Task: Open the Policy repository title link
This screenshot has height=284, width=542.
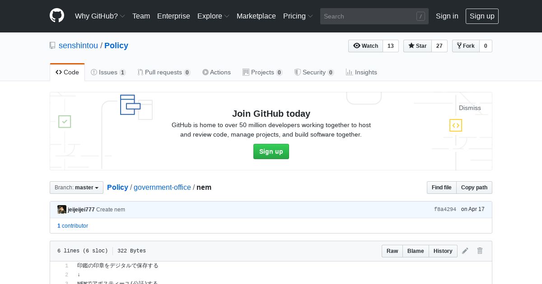Action: pos(116,46)
